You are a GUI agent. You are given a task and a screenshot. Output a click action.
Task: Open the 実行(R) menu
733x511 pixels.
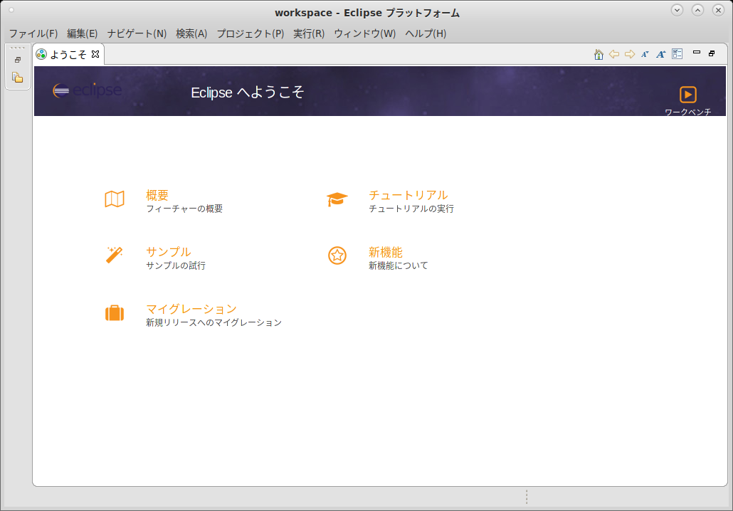click(309, 33)
